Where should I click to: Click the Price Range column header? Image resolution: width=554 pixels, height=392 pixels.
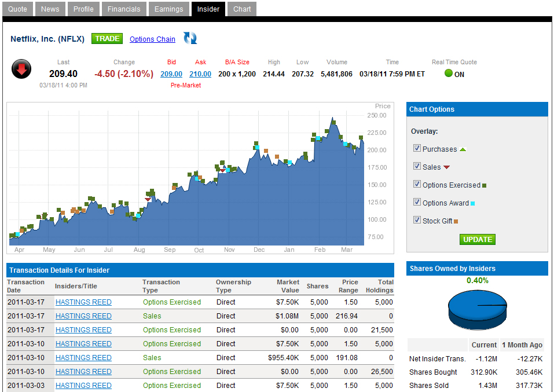348,286
